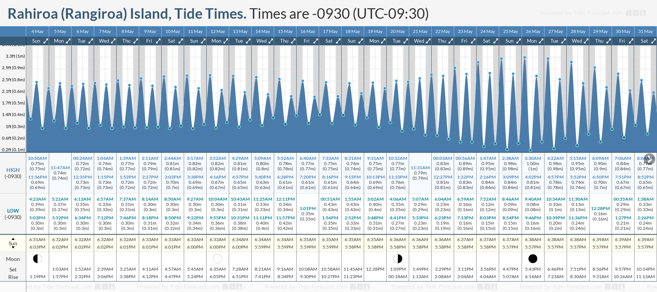
Task: Expand the Tue 6 May day column
Action: 91,41
